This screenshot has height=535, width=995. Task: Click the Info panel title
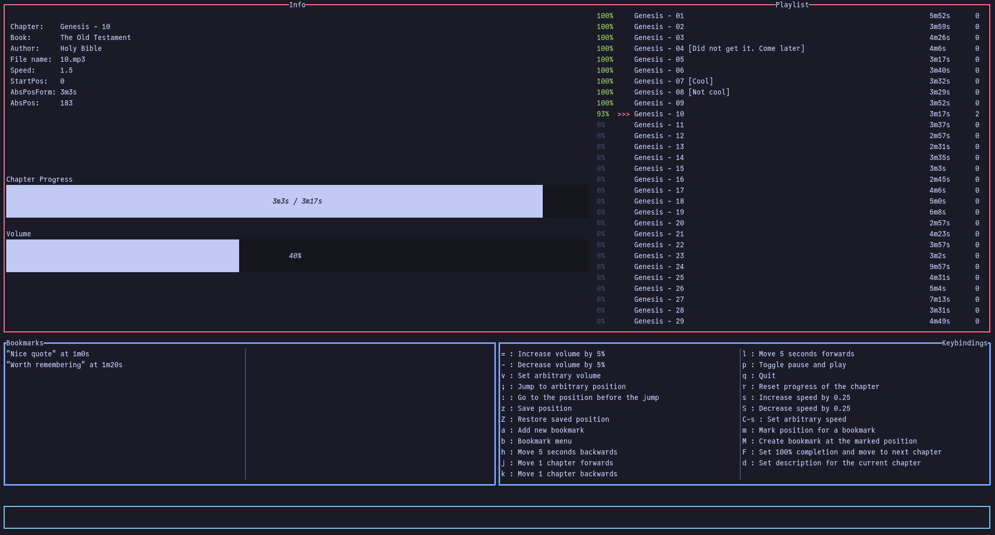coord(297,5)
